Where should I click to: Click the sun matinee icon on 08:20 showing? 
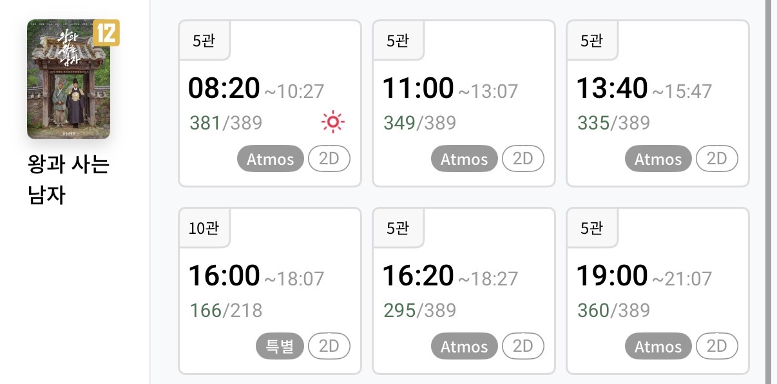pyautogui.click(x=333, y=122)
